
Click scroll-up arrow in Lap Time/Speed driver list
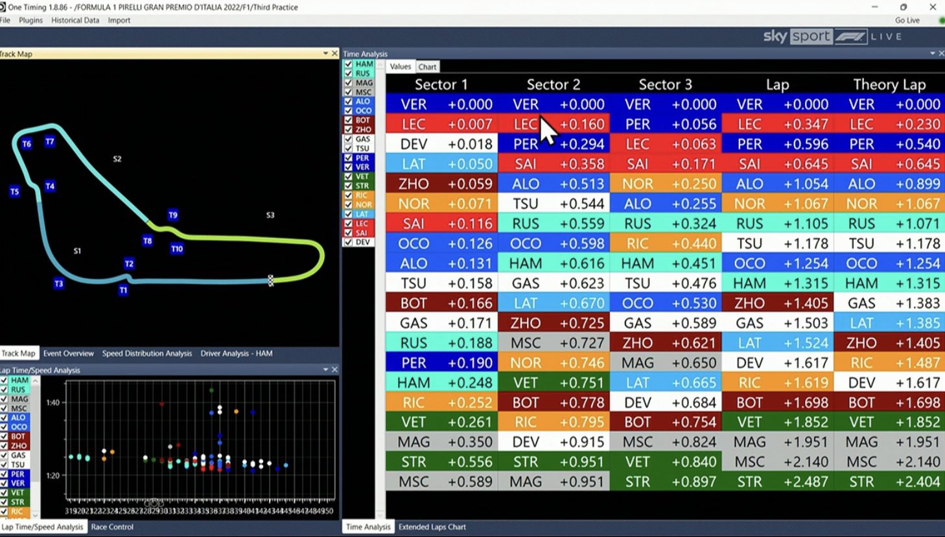click(x=36, y=381)
